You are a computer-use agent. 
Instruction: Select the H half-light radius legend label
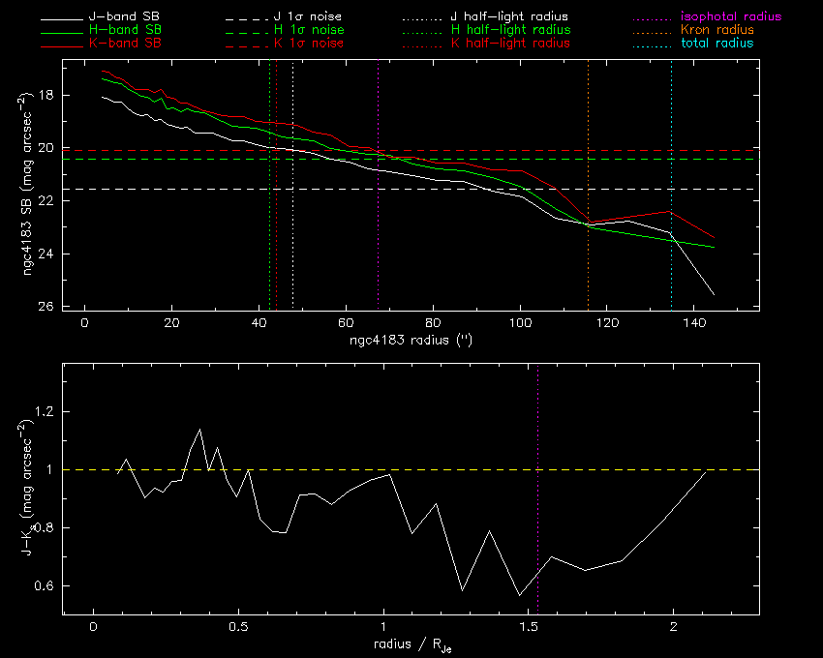pos(510,31)
